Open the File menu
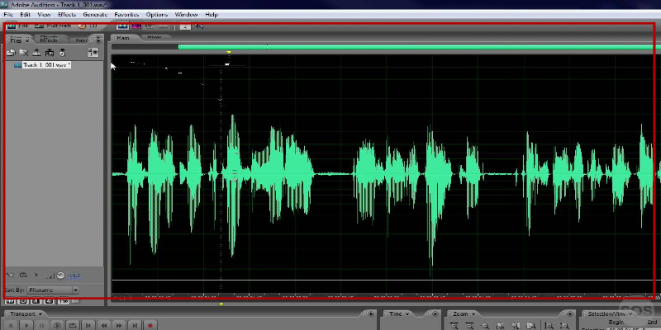The height and width of the screenshot is (330, 661). pos(8,14)
